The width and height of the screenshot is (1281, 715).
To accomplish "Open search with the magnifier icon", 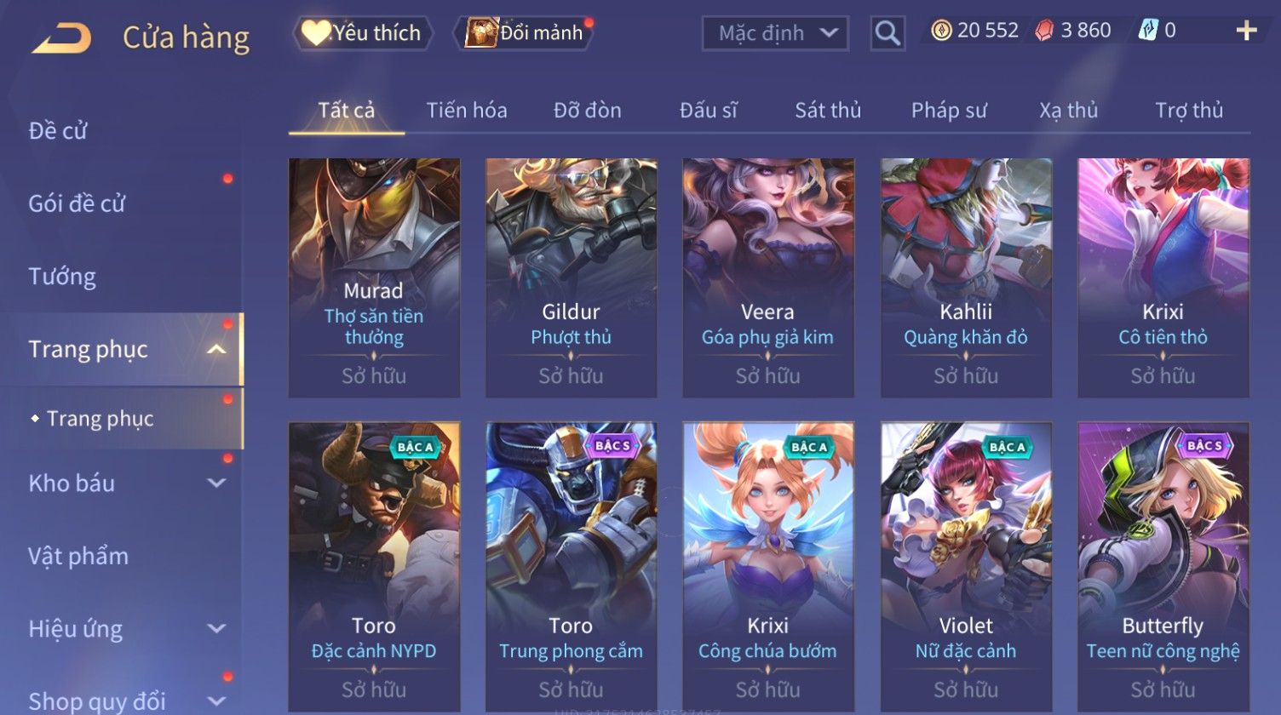I will click(x=888, y=33).
